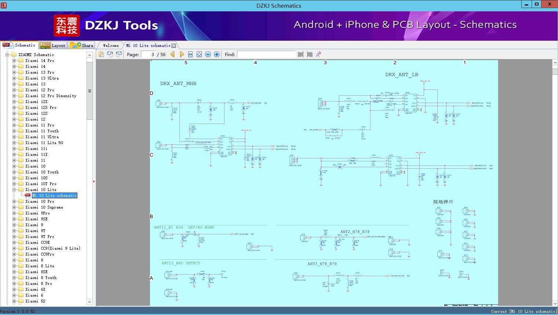The height and width of the screenshot is (315, 558).
Task: Click the Find text field
Action: (266, 54)
